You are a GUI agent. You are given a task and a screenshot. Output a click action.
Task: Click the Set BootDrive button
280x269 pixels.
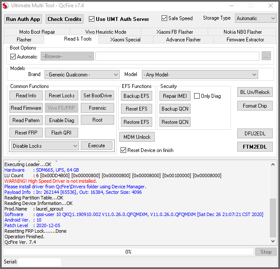[97, 96]
